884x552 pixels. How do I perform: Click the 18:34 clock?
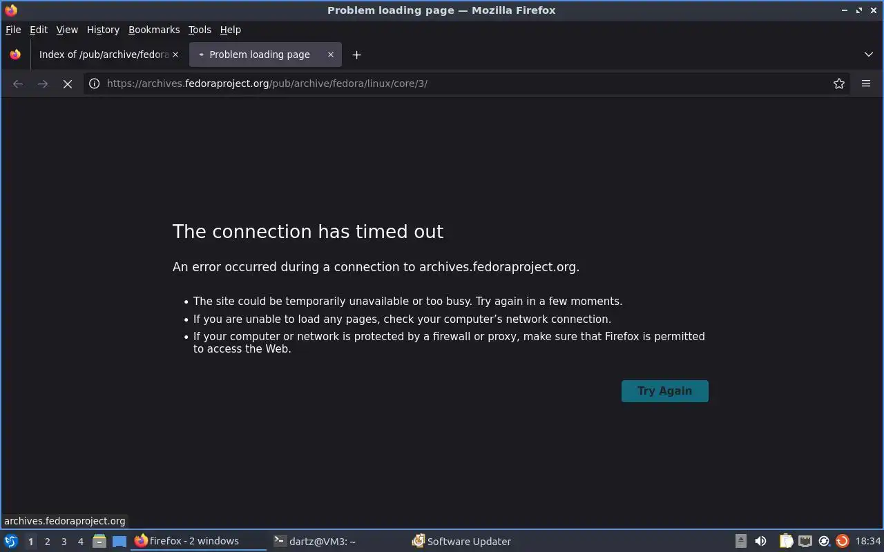click(867, 541)
